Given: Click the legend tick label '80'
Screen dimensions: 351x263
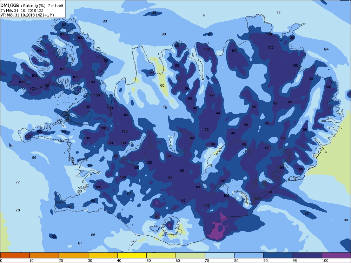Looking at the screenshot, I should pos(236,261).
